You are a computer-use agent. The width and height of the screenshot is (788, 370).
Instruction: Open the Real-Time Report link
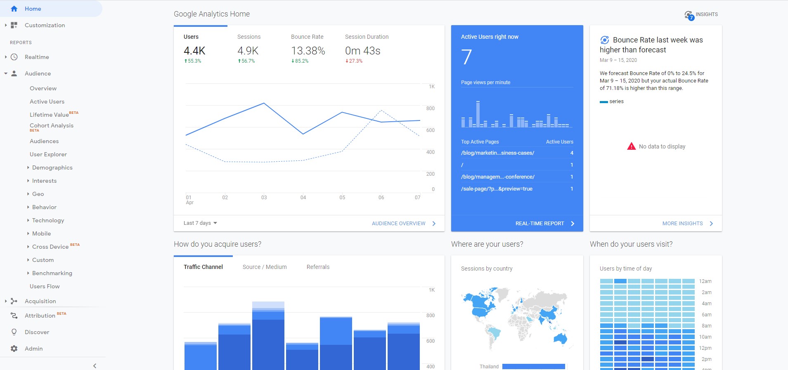540,224
